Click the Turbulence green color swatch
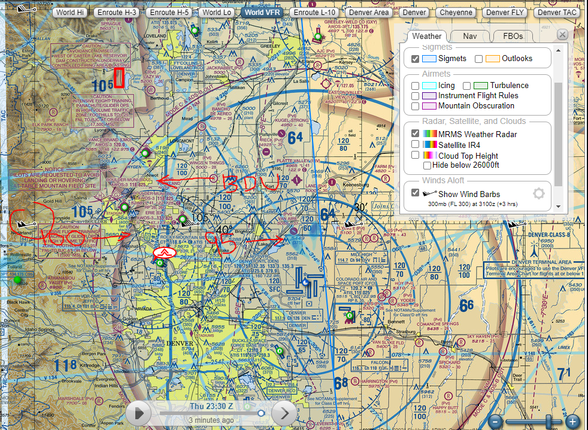 click(x=480, y=86)
